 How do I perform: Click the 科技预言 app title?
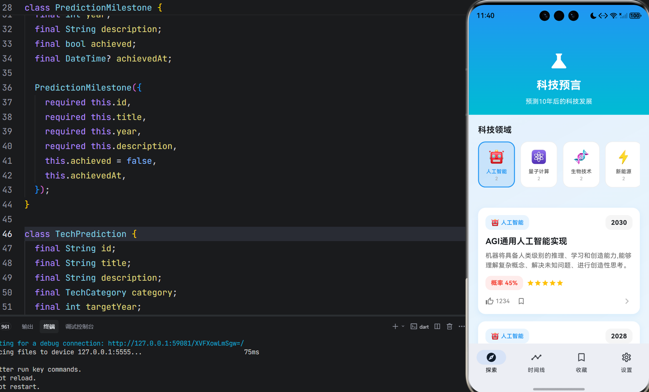(559, 85)
